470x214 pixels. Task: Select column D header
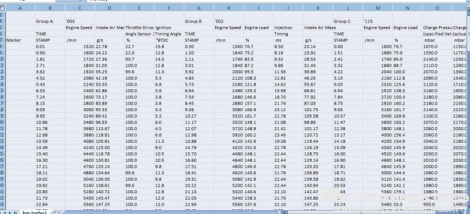[x=110, y=8]
